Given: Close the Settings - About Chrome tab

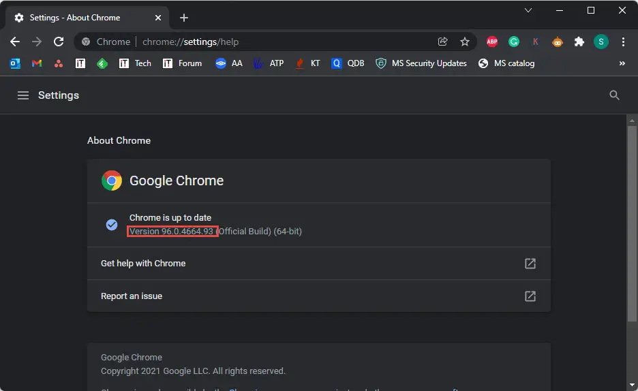Looking at the screenshot, I should pos(158,18).
